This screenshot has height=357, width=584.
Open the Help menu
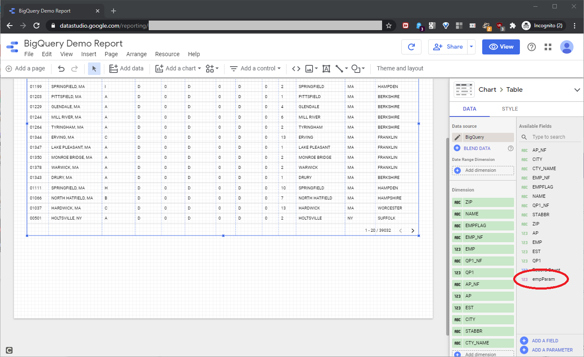(194, 54)
